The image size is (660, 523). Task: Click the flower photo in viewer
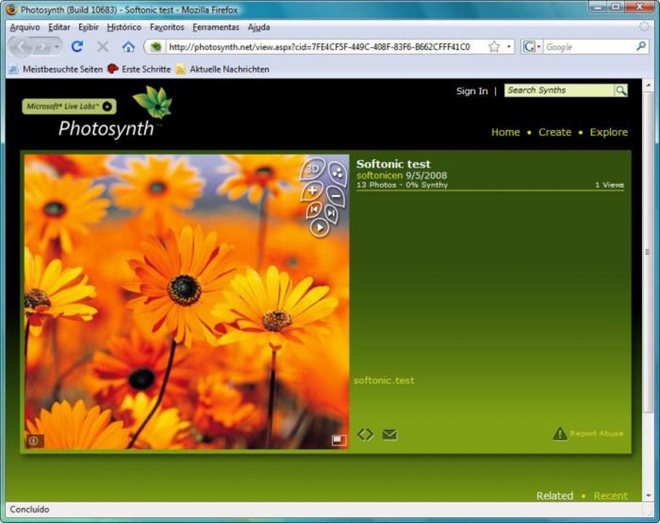pyautogui.click(x=186, y=301)
